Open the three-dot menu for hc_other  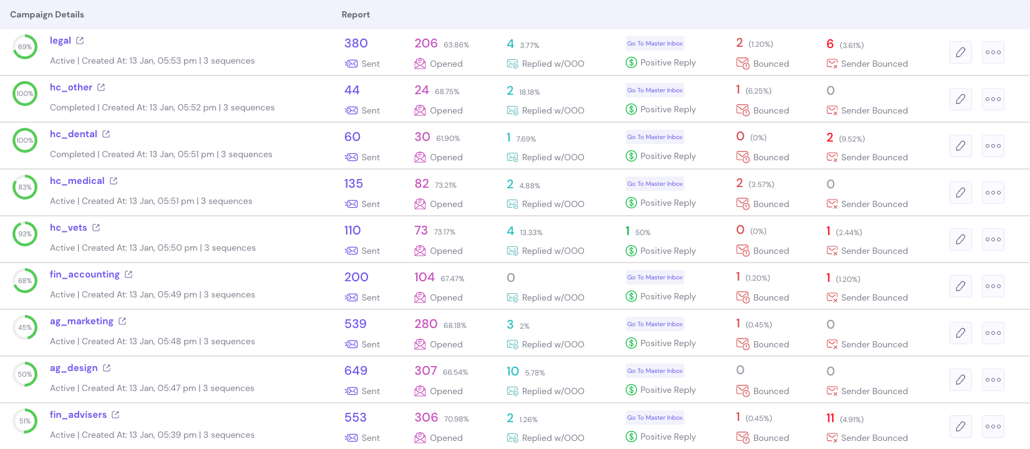tap(993, 99)
